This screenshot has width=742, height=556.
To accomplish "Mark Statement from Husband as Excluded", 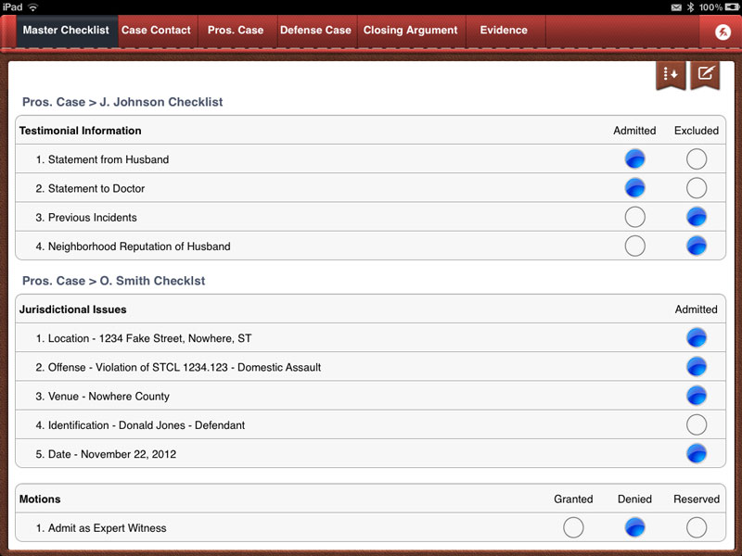I will click(x=697, y=158).
